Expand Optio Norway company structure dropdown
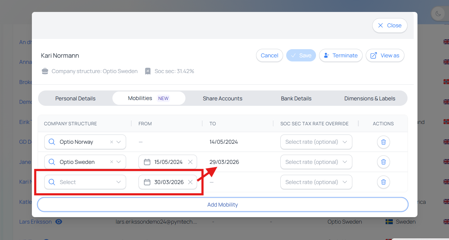Screen dimensions: 449x240 point(119,142)
